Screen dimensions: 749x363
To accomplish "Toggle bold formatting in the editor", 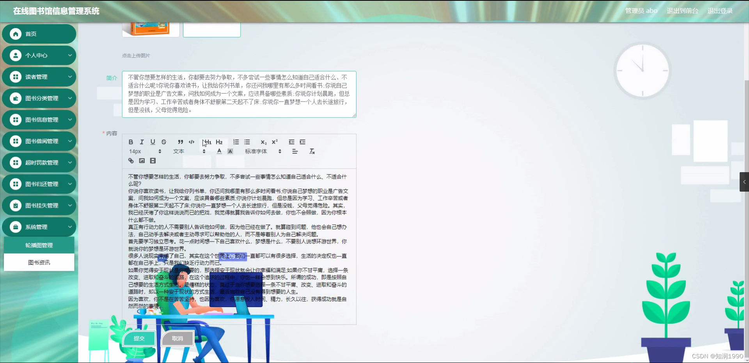I will coord(131,142).
